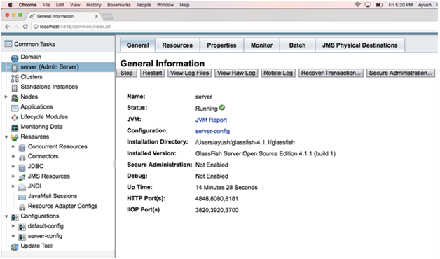Expand the JNDI tree node
The height and width of the screenshot is (259, 440).
[13, 185]
